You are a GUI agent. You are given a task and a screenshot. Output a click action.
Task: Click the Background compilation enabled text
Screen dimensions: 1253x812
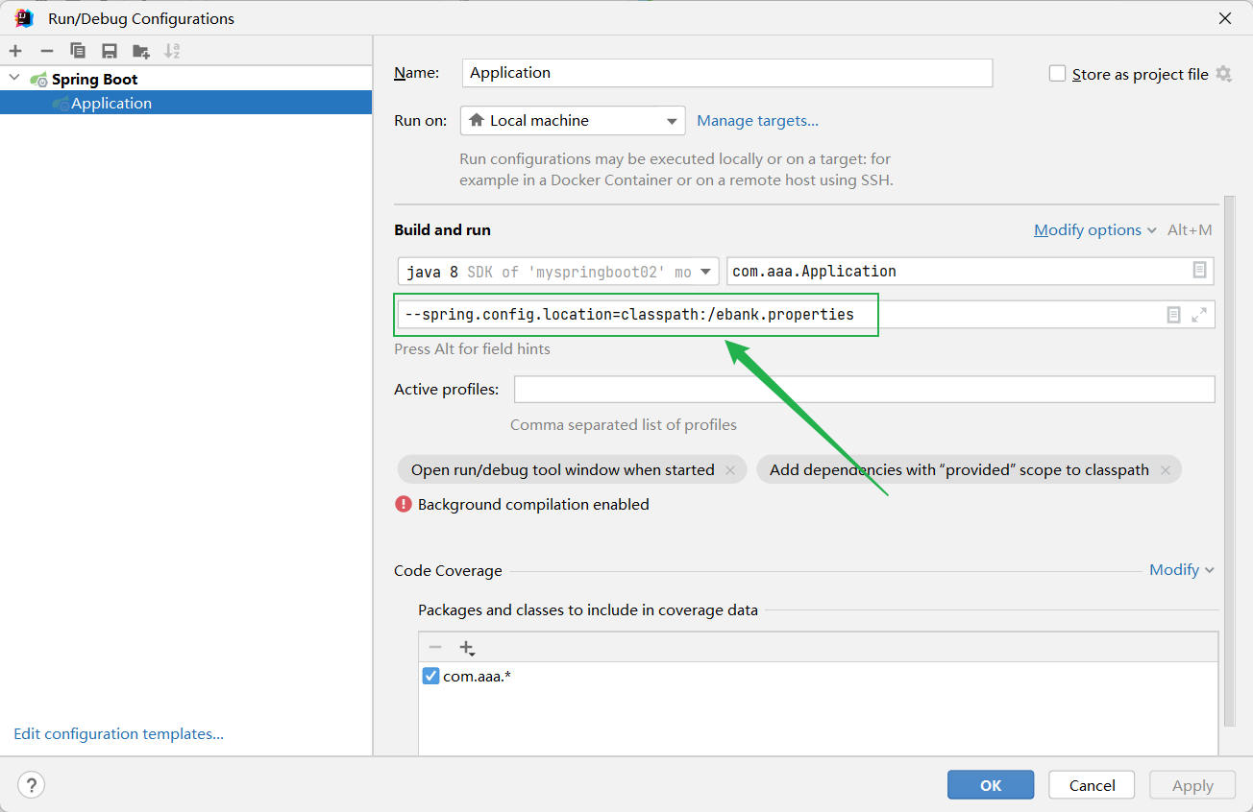pyautogui.click(x=533, y=504)
